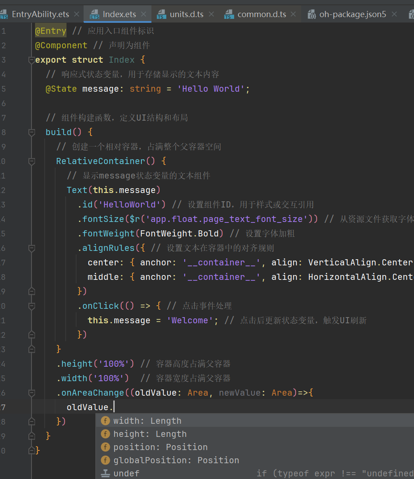Click field icon beside position suggestion
This screenshot has height=479, width=414.
[105, 447]
